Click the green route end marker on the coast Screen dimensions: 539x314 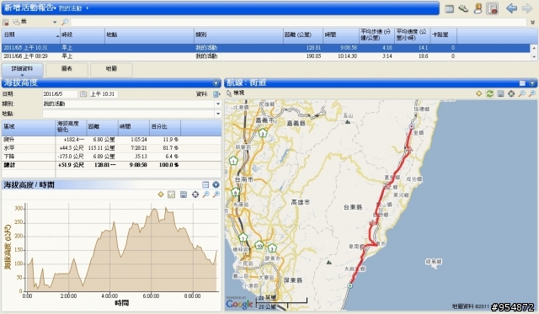[350, 286]
